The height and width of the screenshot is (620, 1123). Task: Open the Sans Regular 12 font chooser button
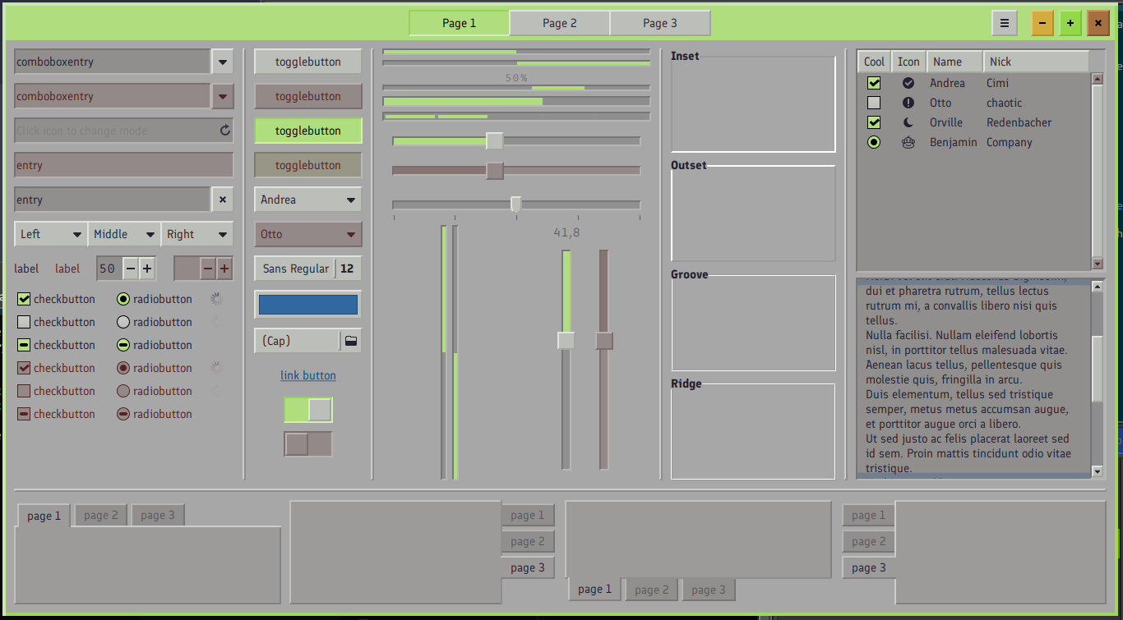(308, 269)
